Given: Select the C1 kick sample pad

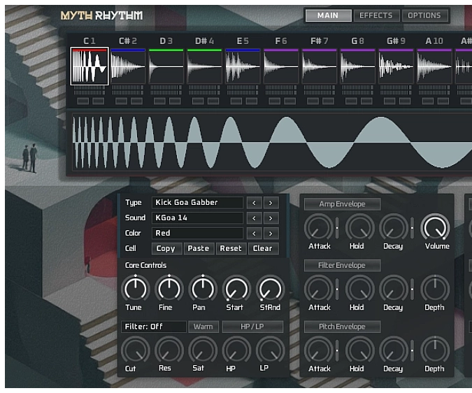Looking at the screenshot, I should pos(90,67).
